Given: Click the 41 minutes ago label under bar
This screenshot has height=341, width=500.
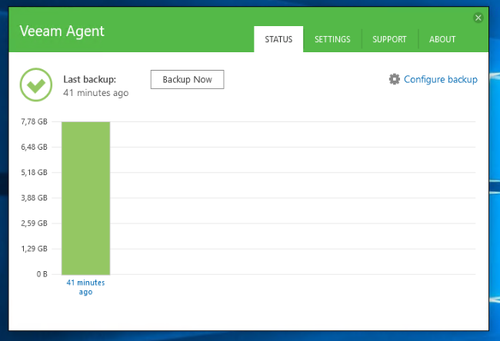Looking at the screenshot, I should click(x=86, y=286).
